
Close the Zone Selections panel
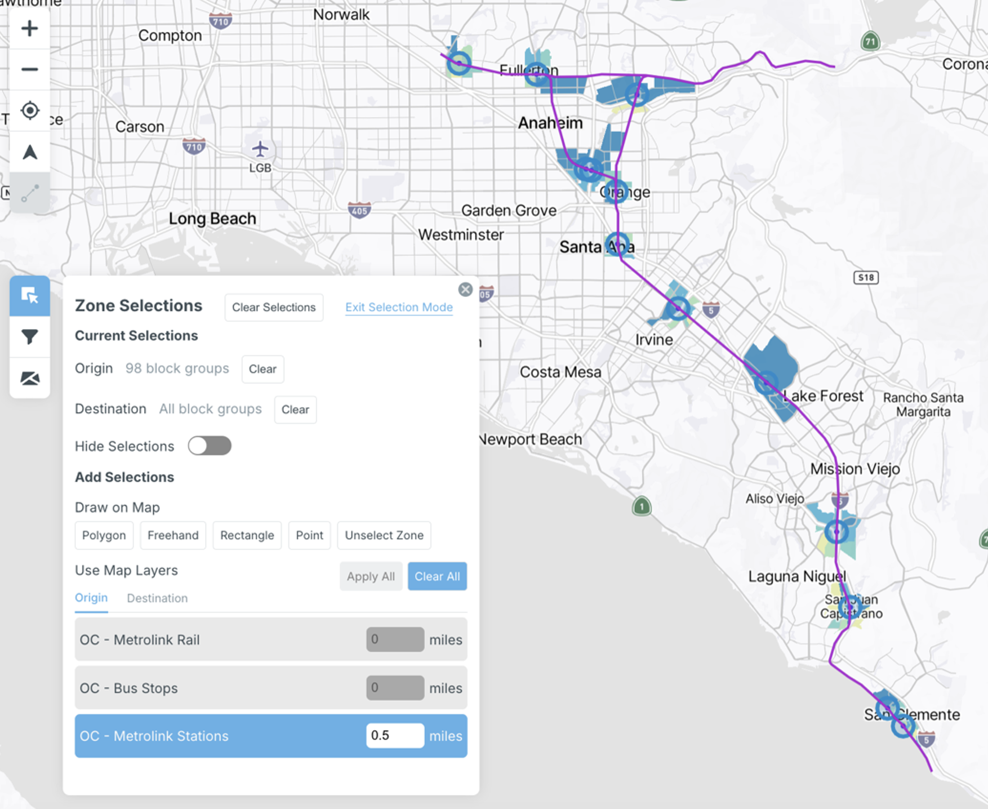(465, 290)
